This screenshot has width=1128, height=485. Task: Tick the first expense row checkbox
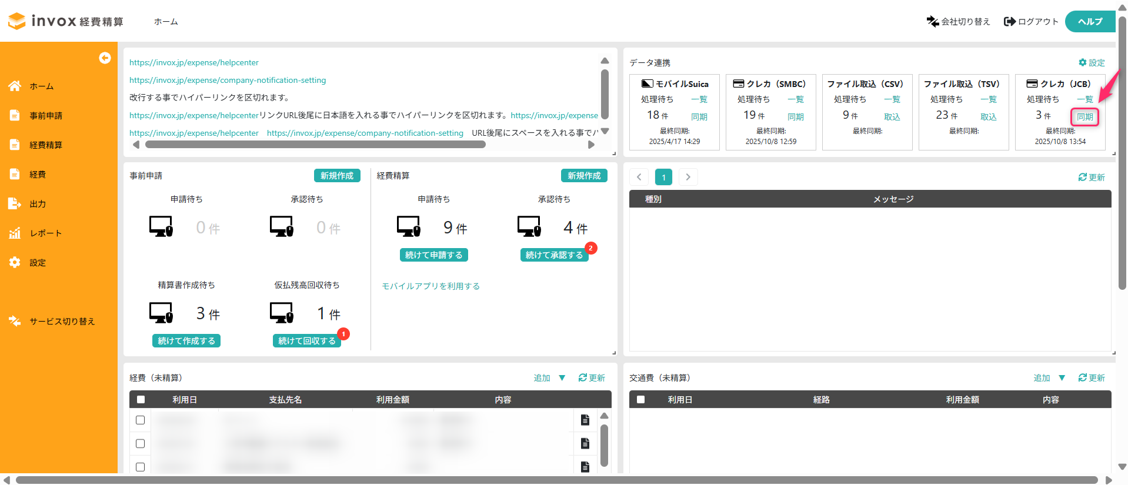coord(140,420)
